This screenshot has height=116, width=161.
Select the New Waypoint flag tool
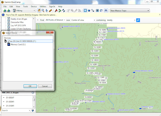pyautogui.click(x=56, y=11)
